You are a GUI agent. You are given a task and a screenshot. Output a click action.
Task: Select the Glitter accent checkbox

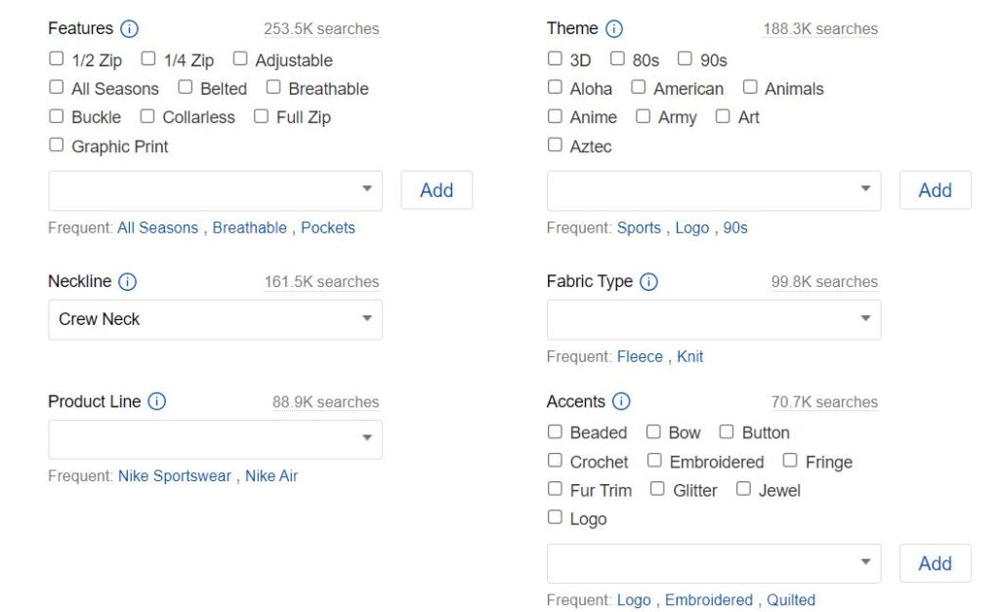coord(657,489)
